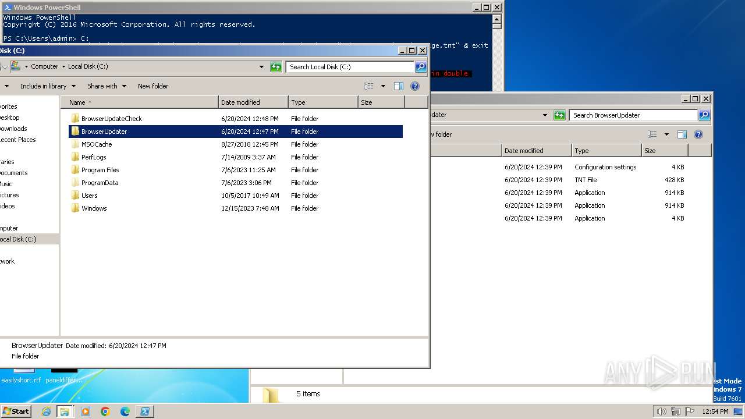745x419 pixels.
Task: Toggle preview pane in BrowserUpdater window
Action: click(682, 134)
